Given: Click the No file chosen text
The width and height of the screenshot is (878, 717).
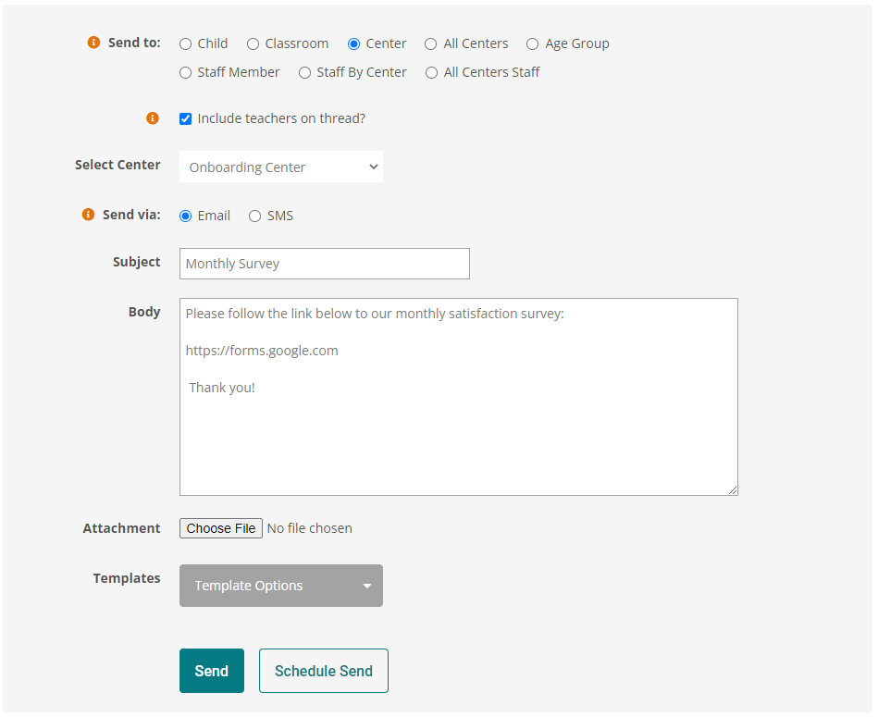Looking at the screenshot, I should 310,528.
